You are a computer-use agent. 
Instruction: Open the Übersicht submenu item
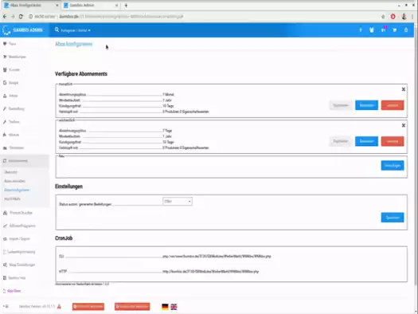click(11, 172)
